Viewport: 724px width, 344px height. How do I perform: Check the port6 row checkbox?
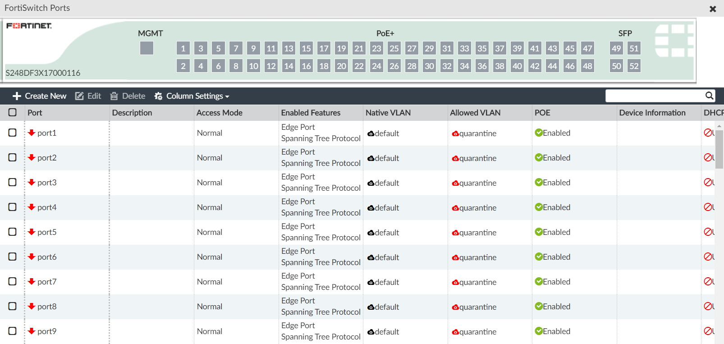[x=13, y=257]
